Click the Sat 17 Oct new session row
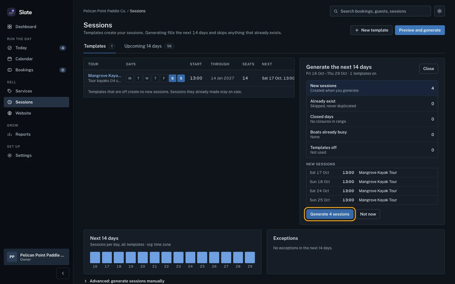Screen dimensions: 455x284 pos(372,173)
